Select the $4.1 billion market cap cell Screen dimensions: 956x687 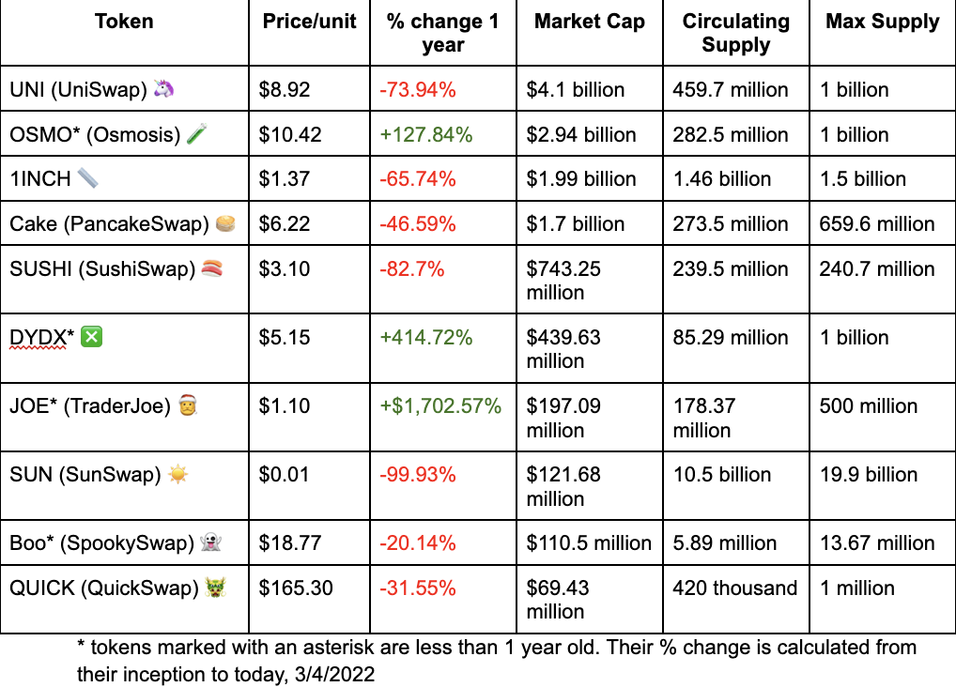(590, 89)
